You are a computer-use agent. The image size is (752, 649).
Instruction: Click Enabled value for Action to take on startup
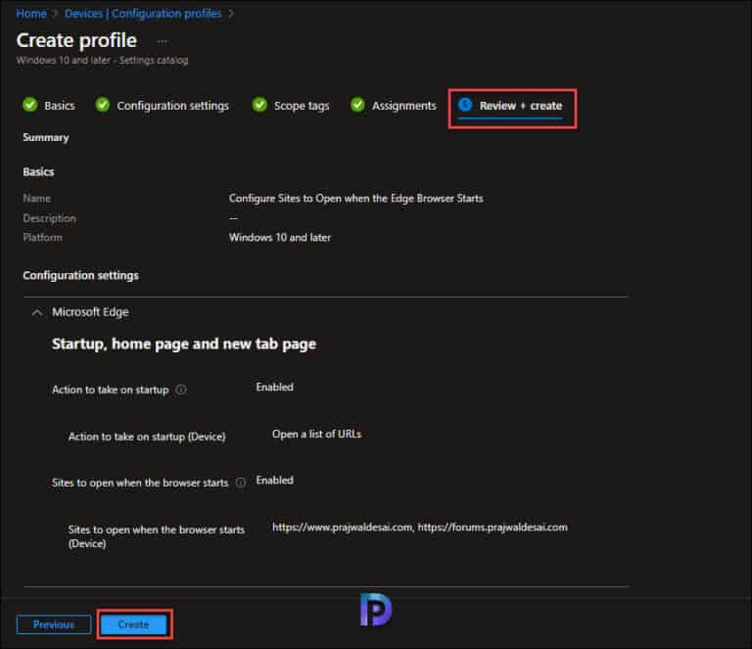[x=274, y=387]
